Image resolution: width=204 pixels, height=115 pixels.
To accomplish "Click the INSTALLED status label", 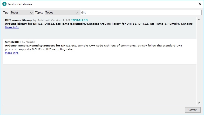I will (79, 20).
